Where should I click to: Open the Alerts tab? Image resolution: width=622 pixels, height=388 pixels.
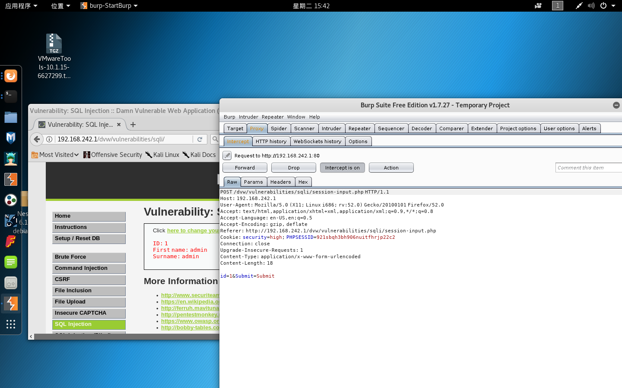[x=589, y=128]
